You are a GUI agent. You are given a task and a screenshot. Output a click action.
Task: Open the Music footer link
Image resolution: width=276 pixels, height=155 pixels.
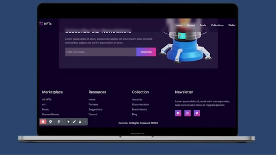[x=45, y=109]
